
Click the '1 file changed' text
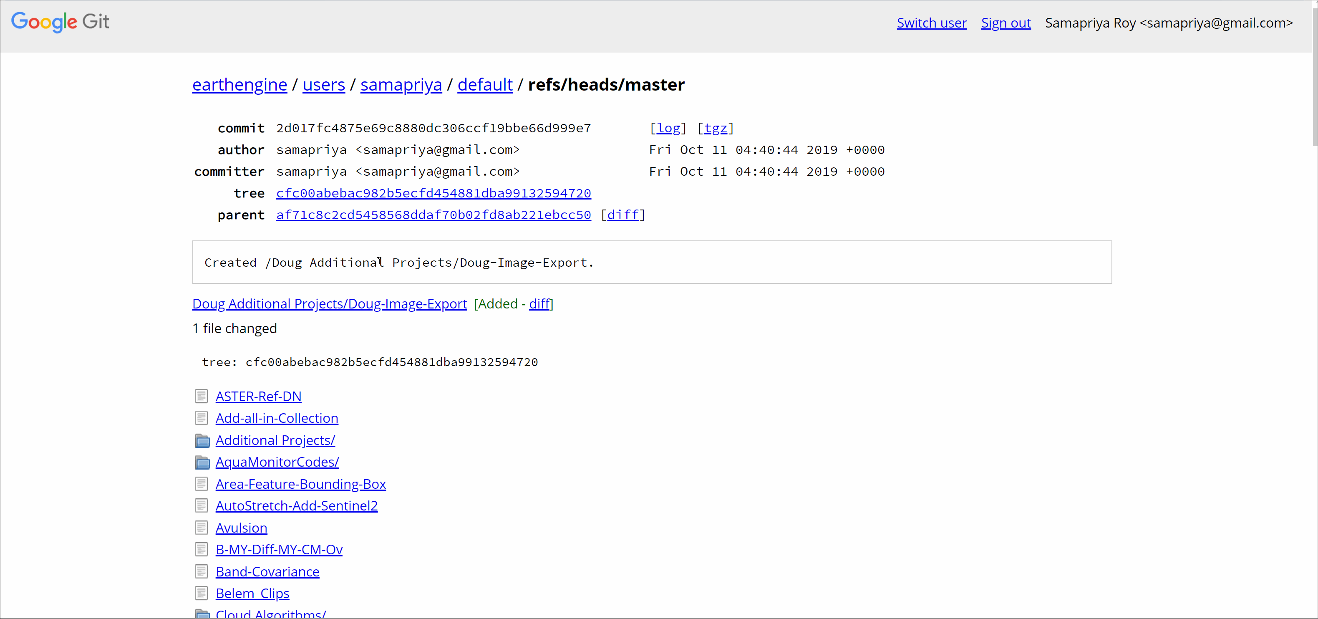coord(235,328)
